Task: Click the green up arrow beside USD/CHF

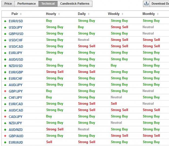Action: [5, 40]
